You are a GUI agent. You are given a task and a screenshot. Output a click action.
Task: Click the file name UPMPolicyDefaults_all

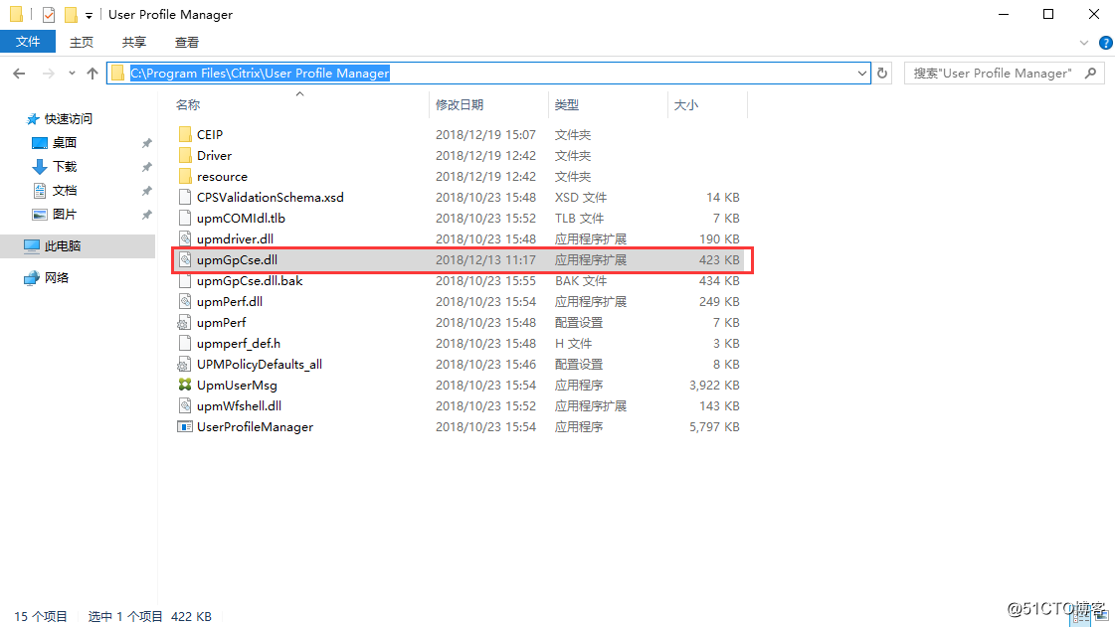(260, 365)
